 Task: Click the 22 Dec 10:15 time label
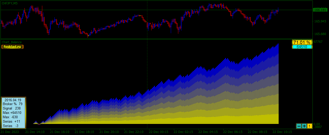(282, 132)
